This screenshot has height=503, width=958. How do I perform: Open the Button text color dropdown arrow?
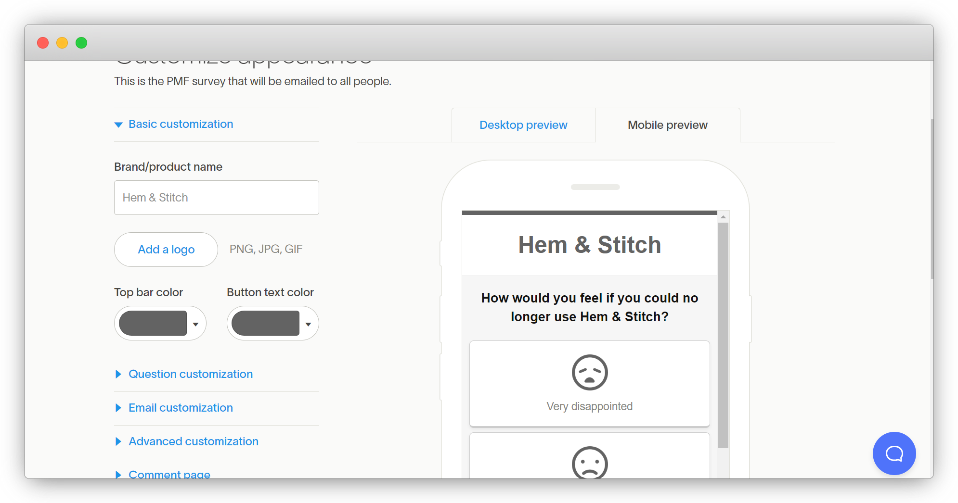pyautogui.click(x=309, y=324)
